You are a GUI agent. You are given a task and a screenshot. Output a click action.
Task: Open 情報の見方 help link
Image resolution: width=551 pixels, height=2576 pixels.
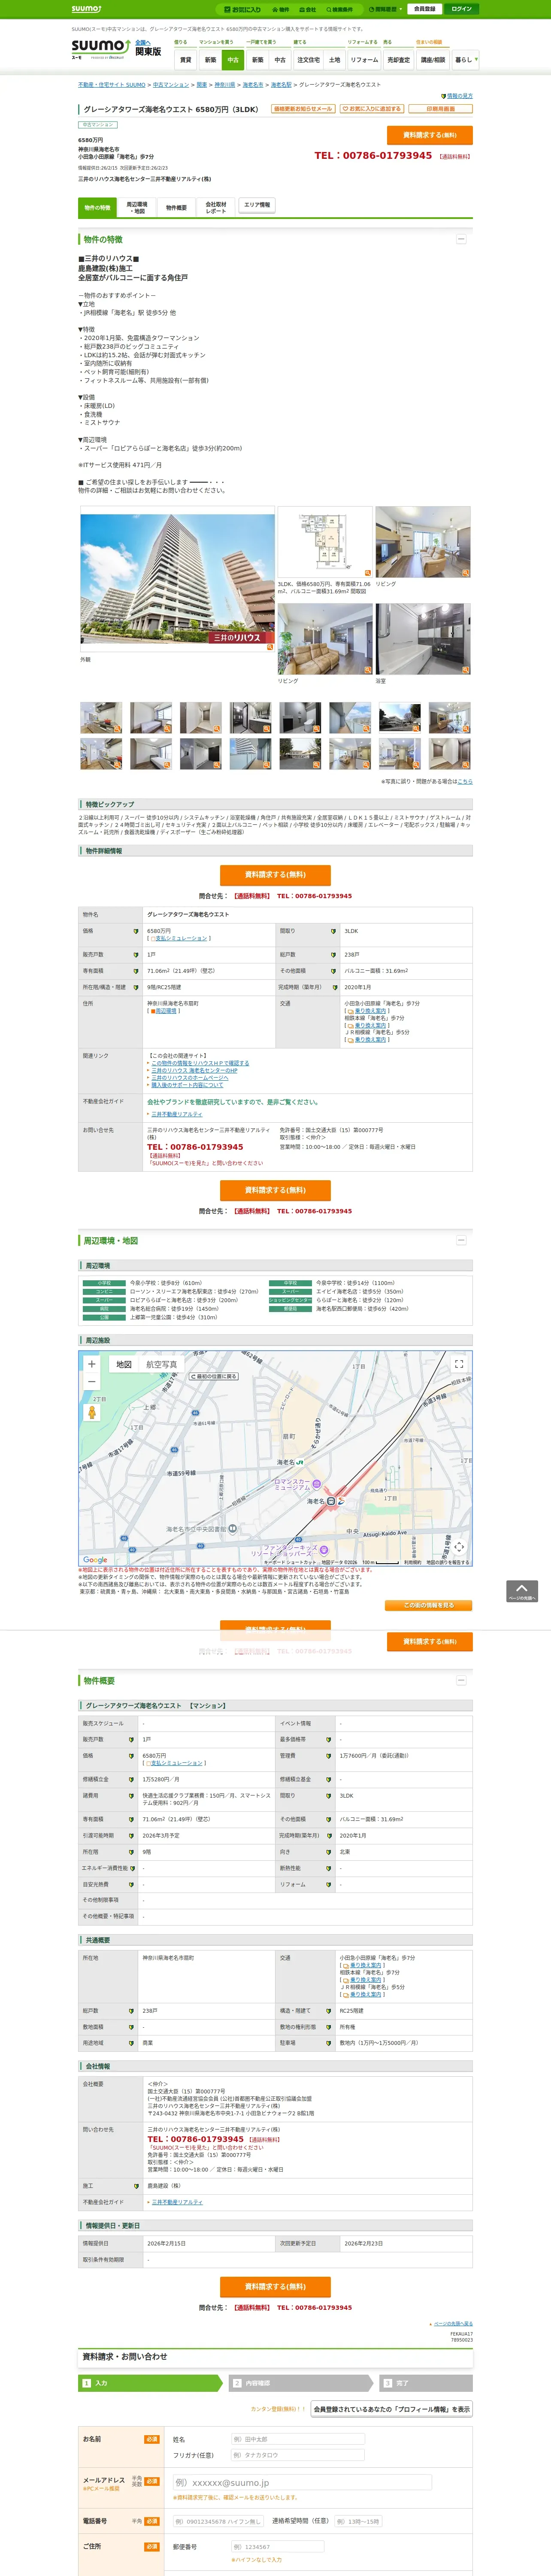tap(459, 96)
